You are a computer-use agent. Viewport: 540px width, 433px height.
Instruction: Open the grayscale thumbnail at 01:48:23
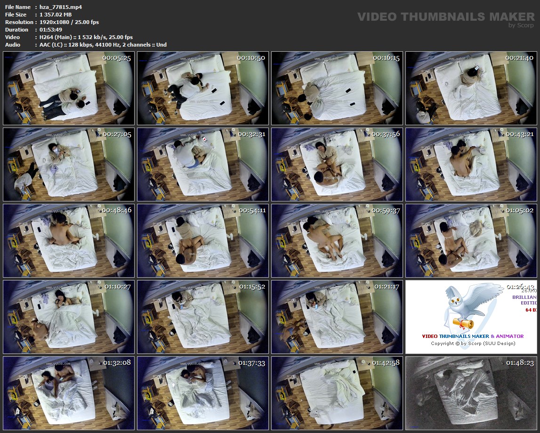[471, 393]
